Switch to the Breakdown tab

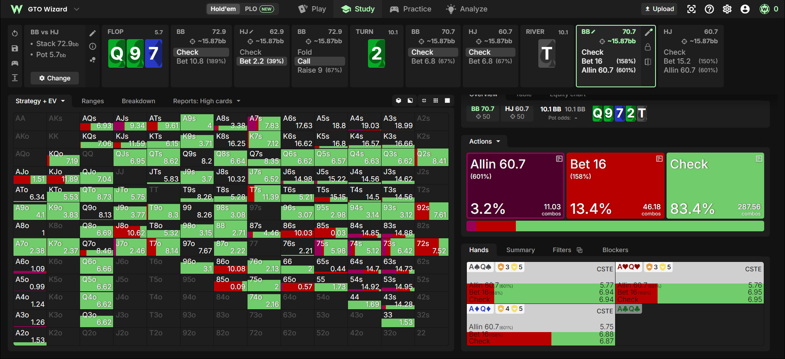pos(138,101)
